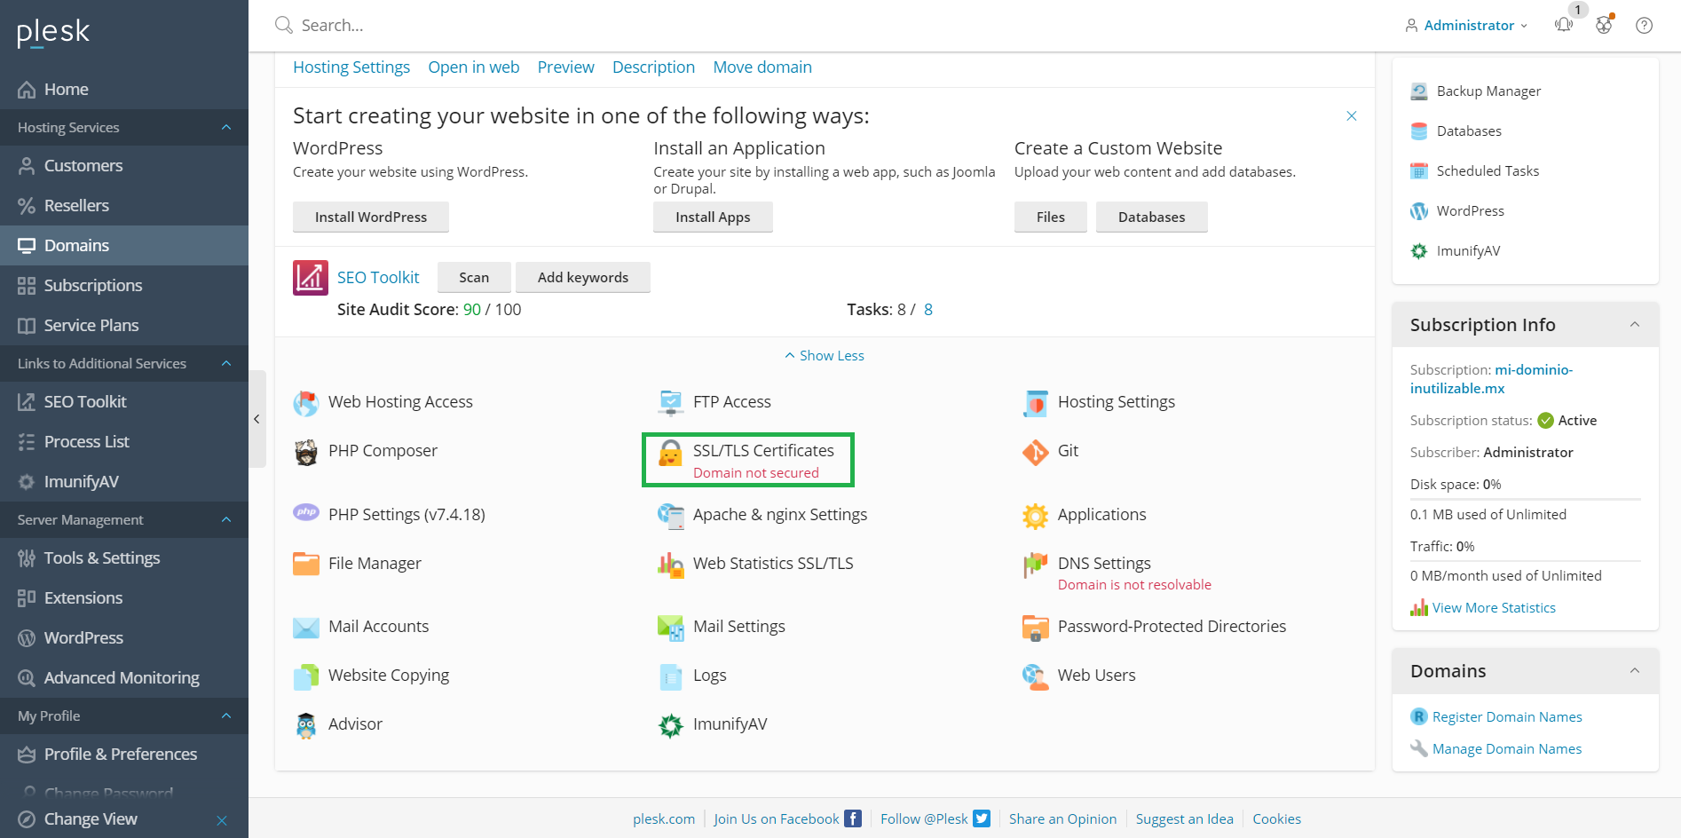Screen dimensions: 1681x838
Task: Open ImunifyAV icon in main panel
Action: (671, 725)
